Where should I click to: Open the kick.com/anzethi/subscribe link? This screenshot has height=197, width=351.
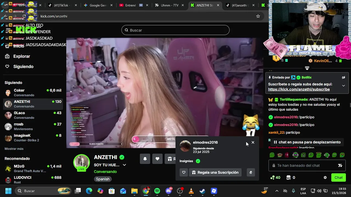click(x=299, y=89)
